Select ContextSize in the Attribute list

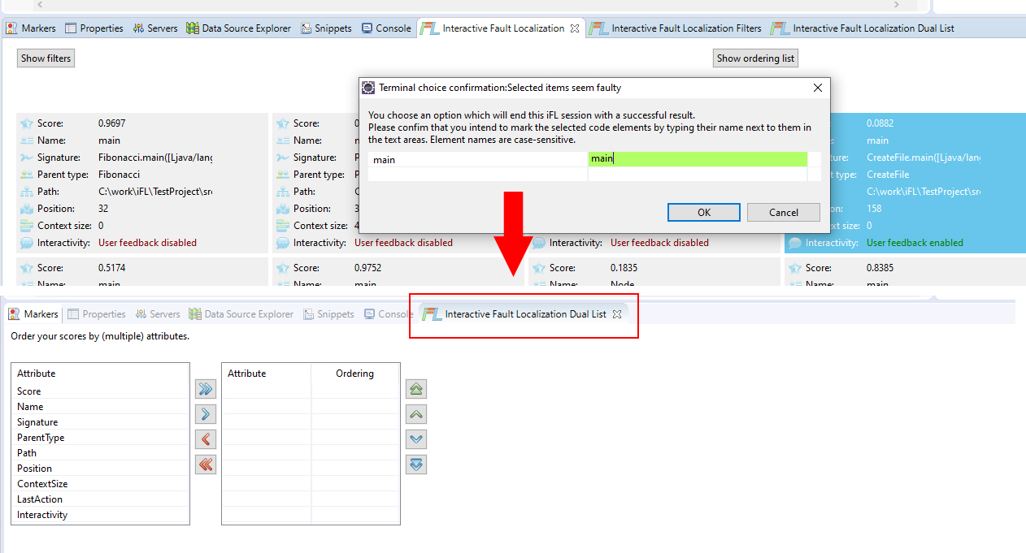click(x=101, y=484)
